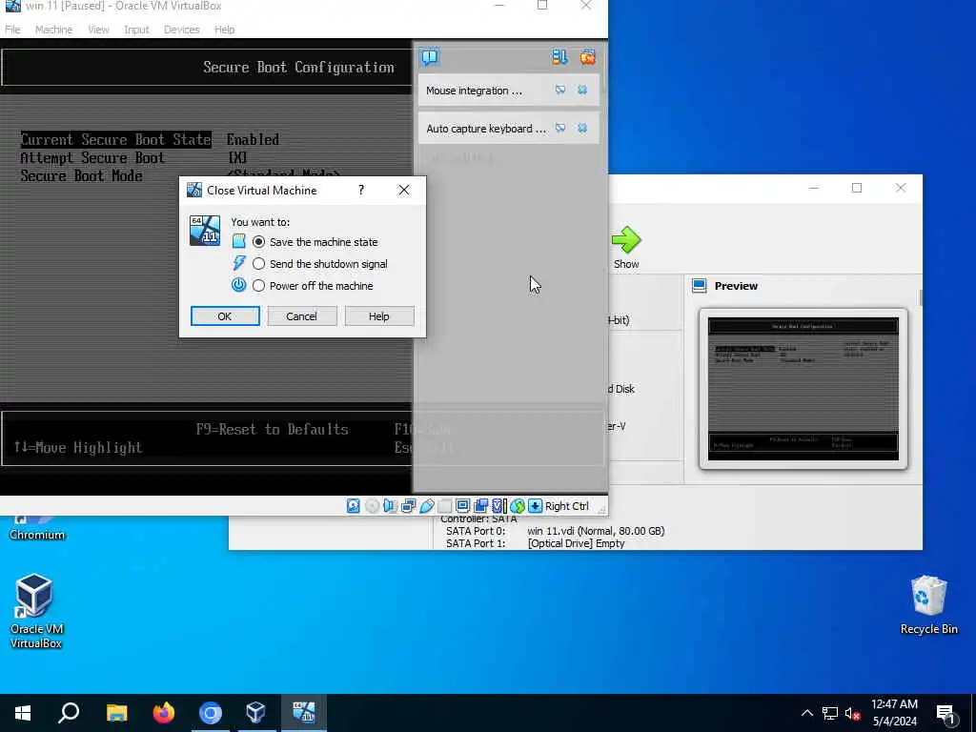Image resolution: width=976 pixels, height=732 pixels.
Task: Click the delete-all-notifications orange icon
Action: 587,57
